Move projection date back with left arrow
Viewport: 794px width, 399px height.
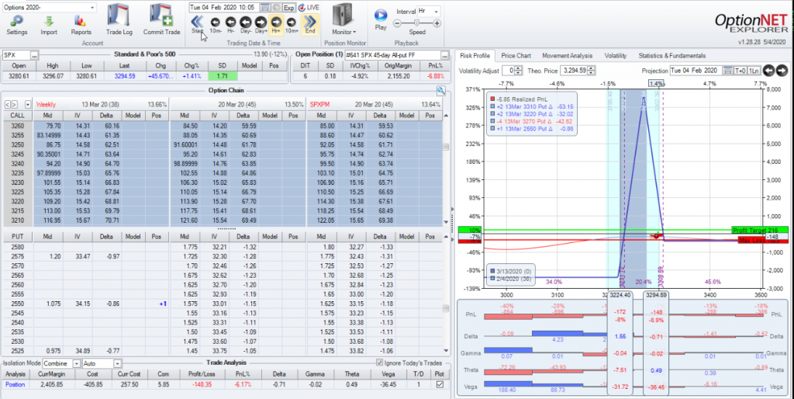pos(768,71)
